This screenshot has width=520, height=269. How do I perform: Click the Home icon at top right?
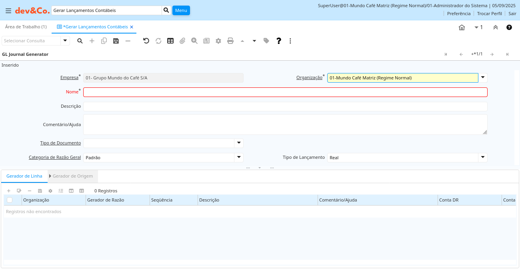pos(462,28)
